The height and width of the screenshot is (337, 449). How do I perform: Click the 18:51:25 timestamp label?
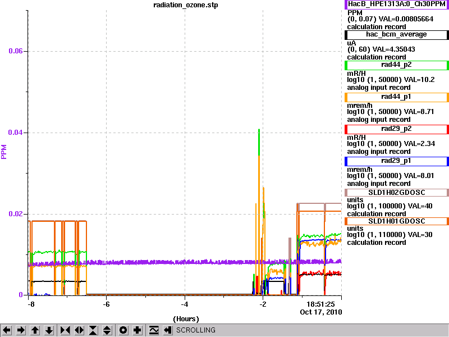(320, 304)
